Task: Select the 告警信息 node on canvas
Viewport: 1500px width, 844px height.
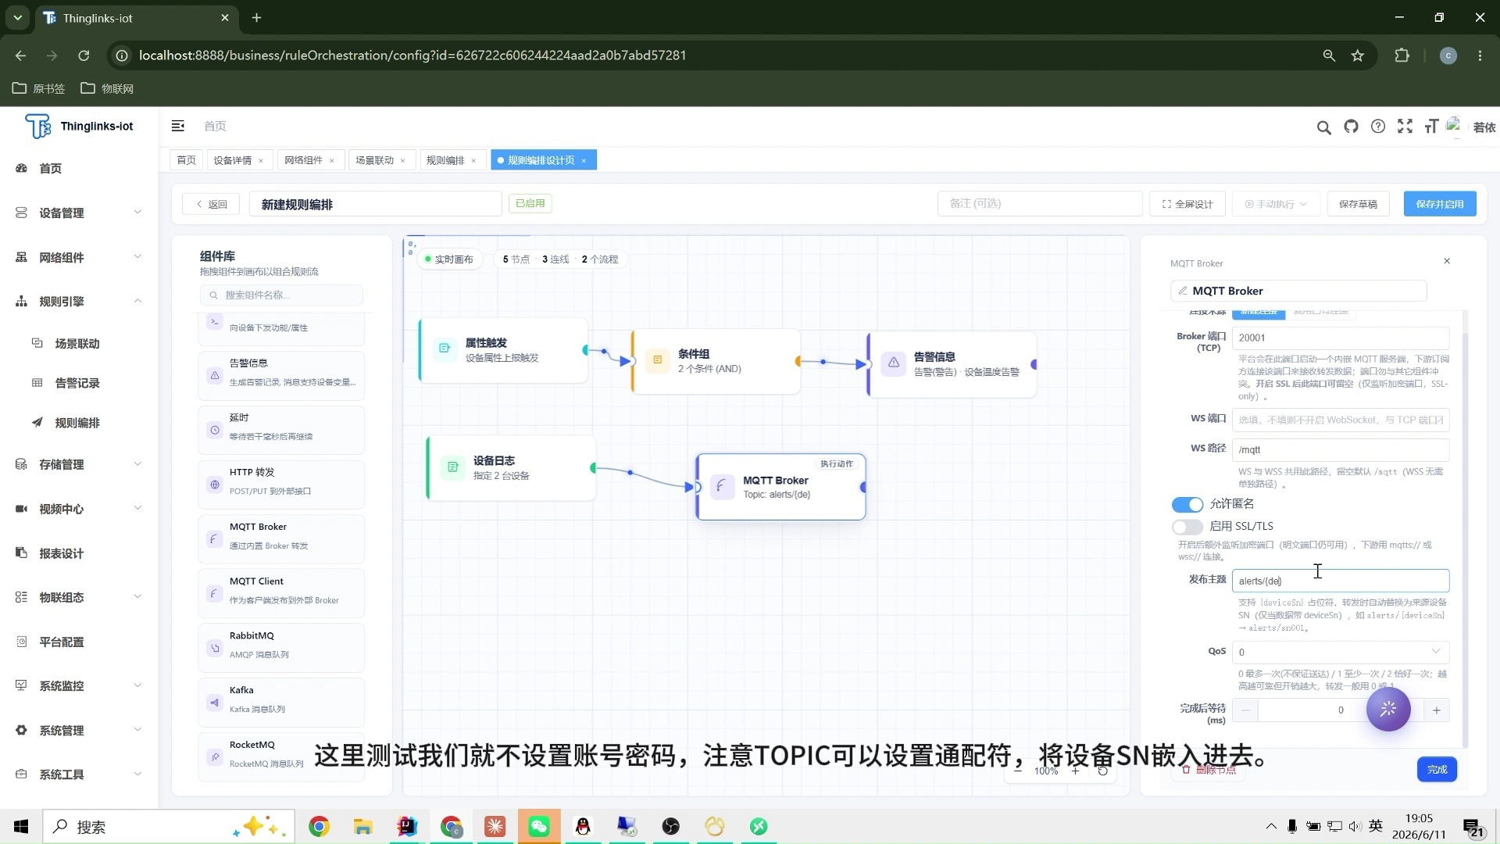Action: (x=952, y=364)
